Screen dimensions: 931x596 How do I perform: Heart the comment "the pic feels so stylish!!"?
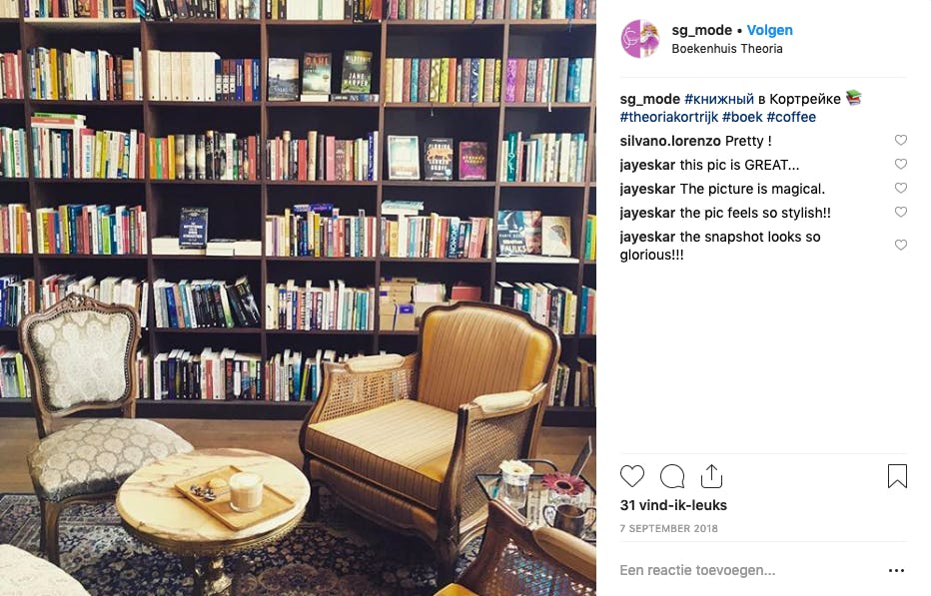(x=901, y=212)
